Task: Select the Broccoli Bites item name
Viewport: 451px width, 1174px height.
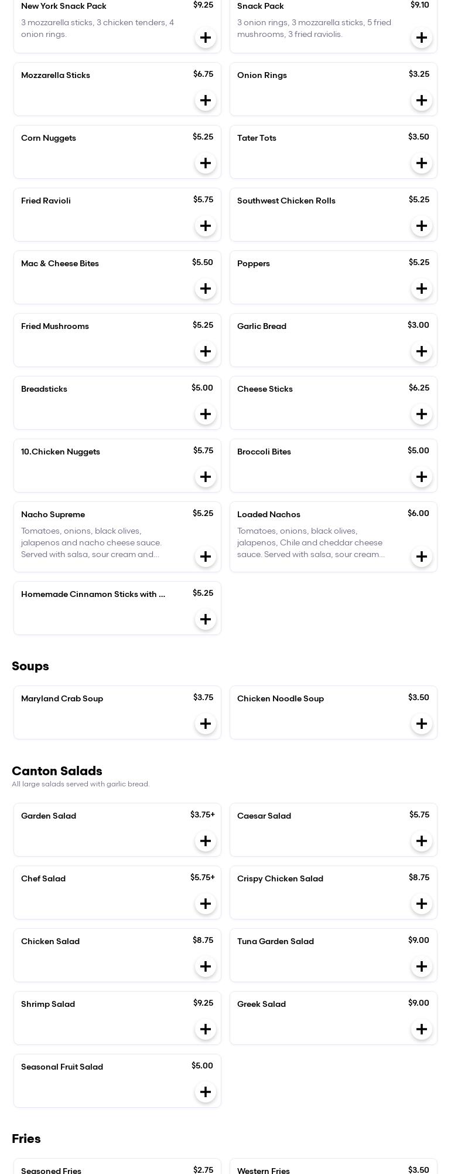Action: pos(264,452)
